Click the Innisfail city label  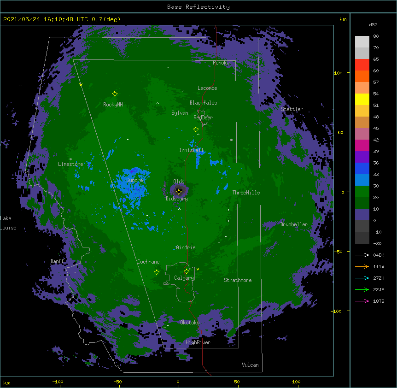tap(191, 150)
